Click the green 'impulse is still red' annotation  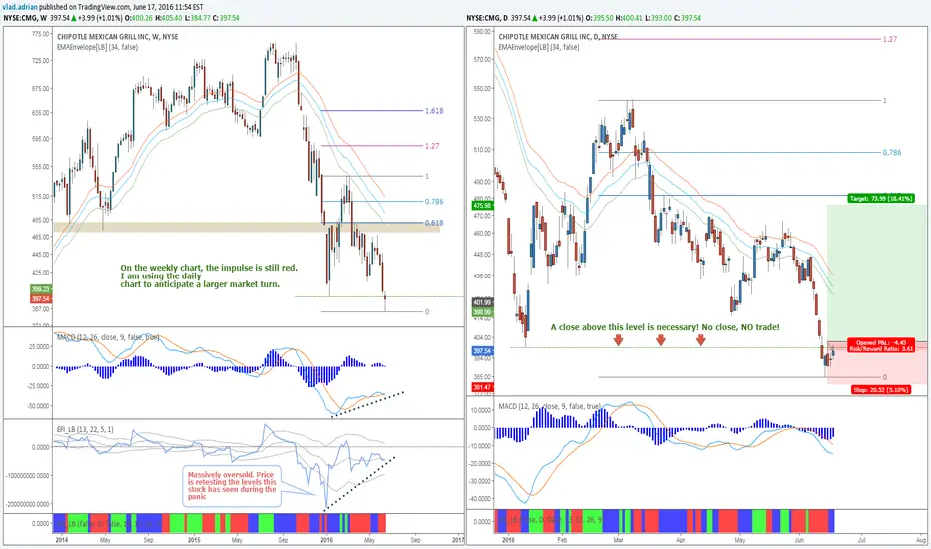(209, 275)
